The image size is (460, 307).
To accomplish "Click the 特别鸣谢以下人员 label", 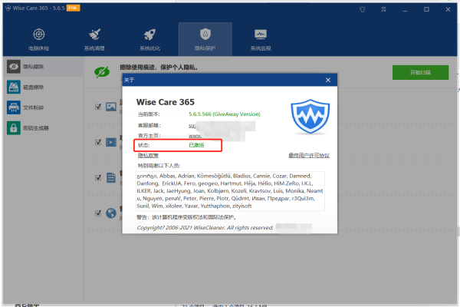I will [x=159, y=166].
